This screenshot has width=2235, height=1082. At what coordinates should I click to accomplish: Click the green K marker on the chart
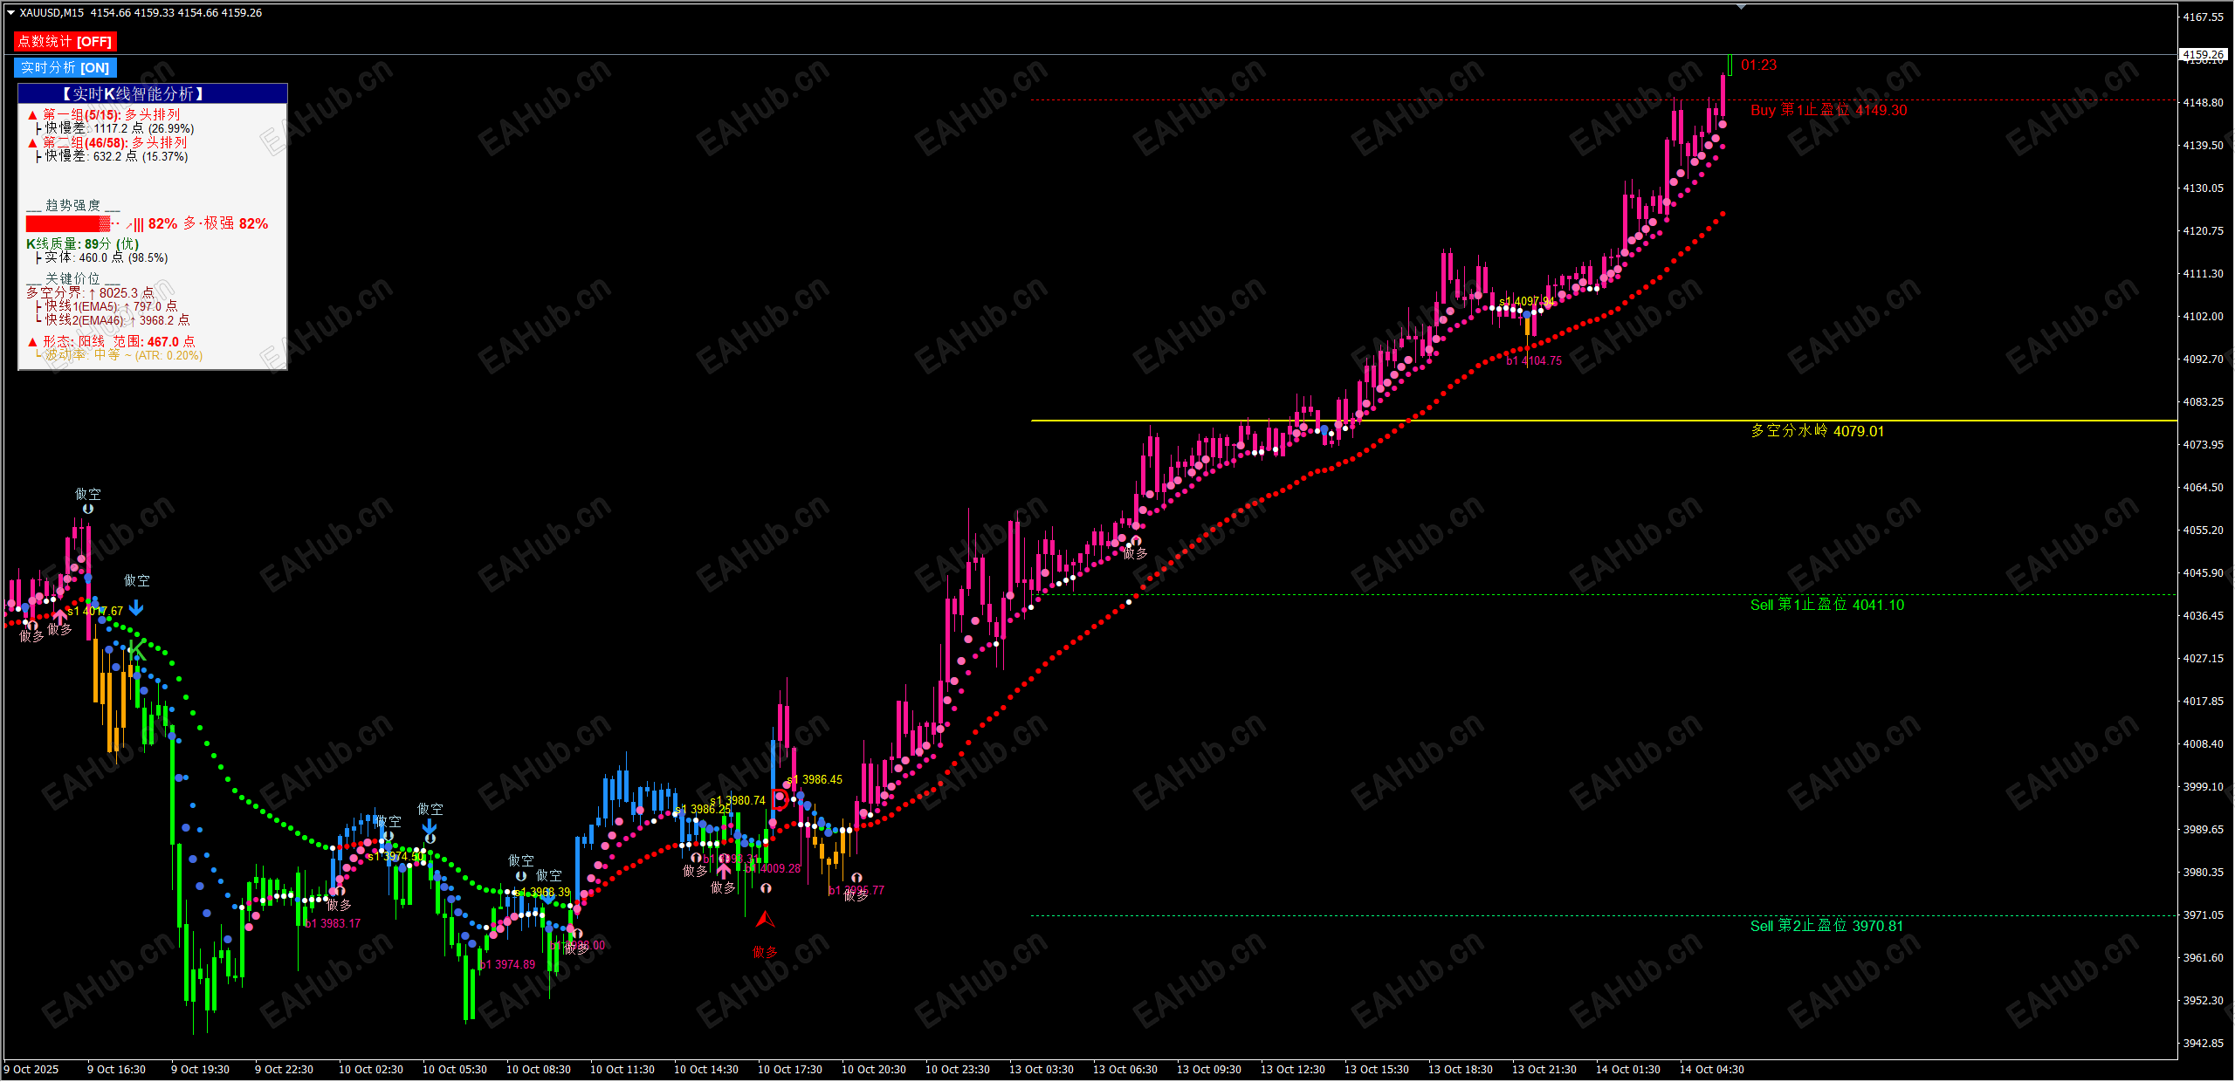click(138, 649)
